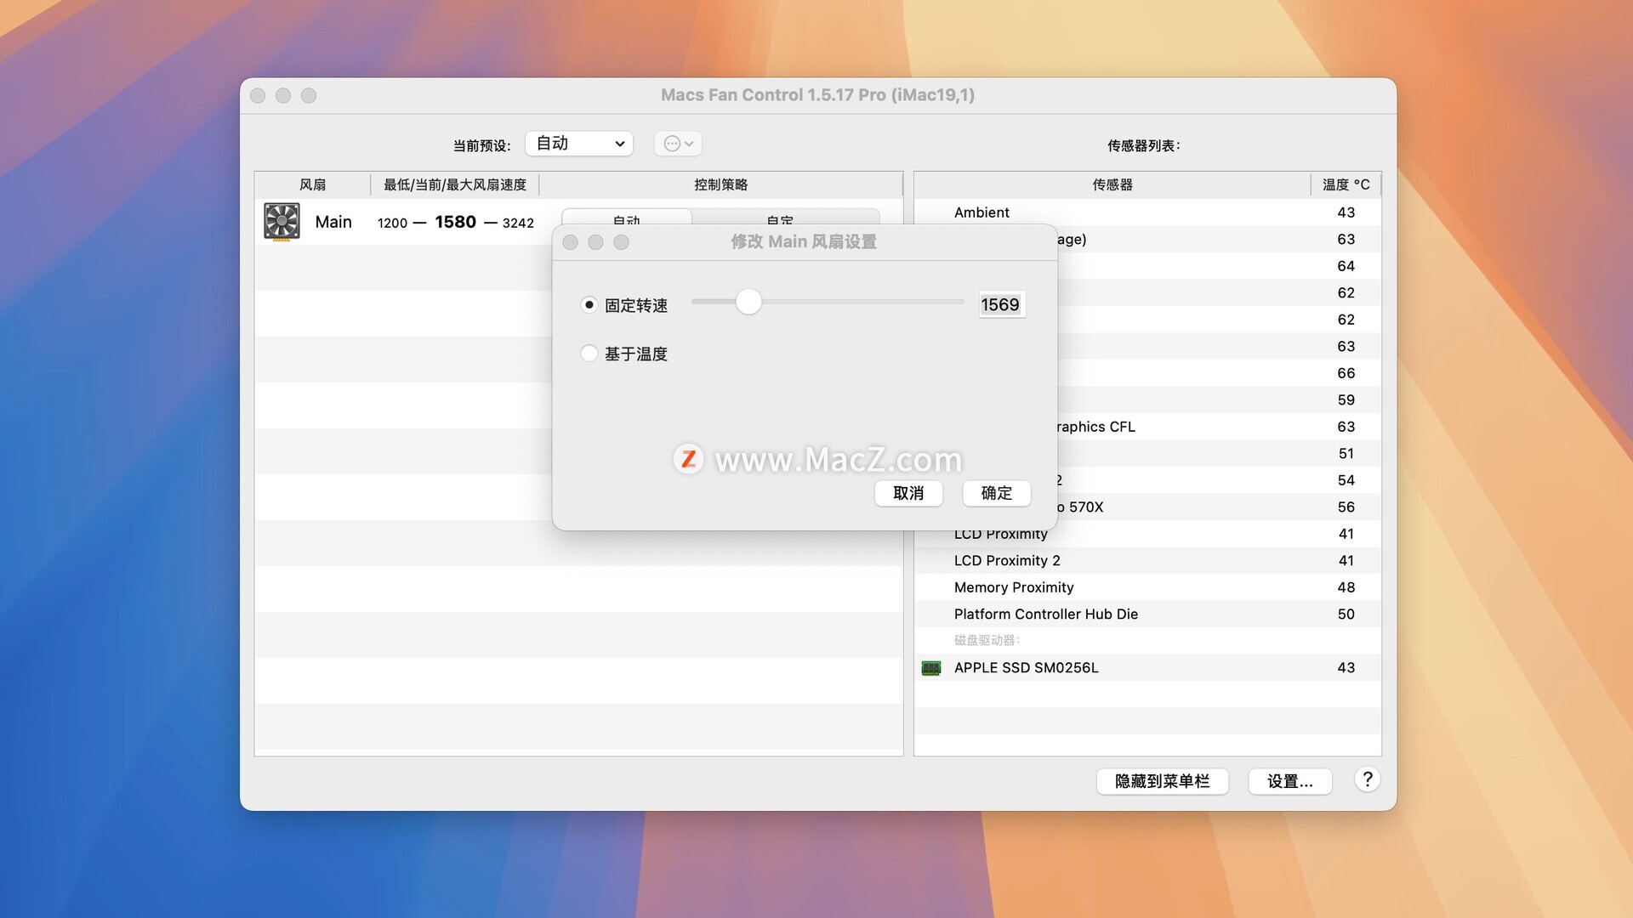Select Platform Controller Hub Die row

coord(1147,614)
